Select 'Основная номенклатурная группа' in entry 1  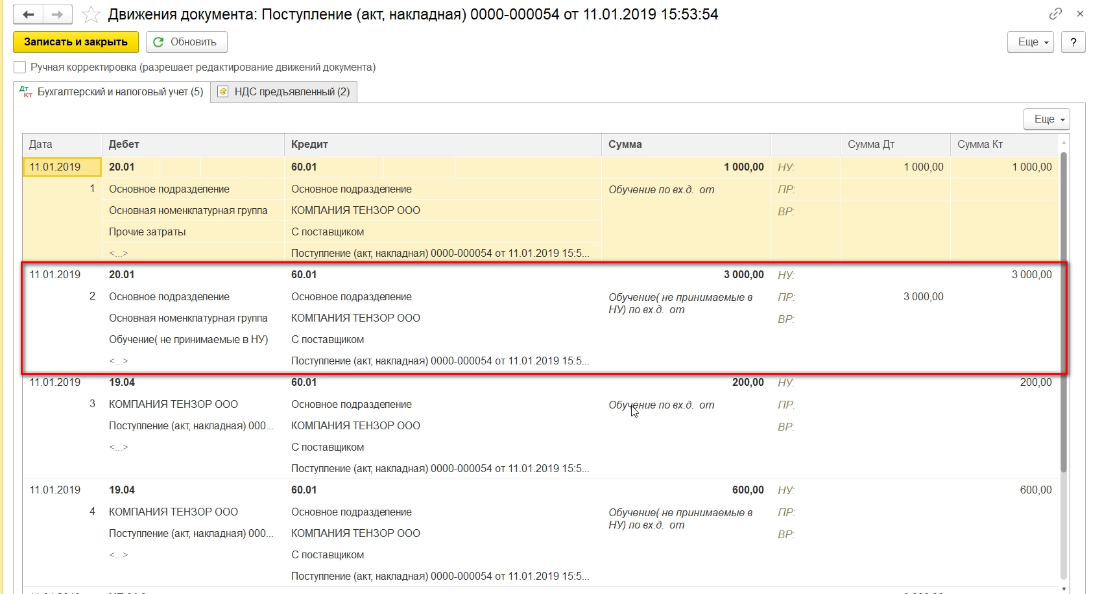point(193,211)
